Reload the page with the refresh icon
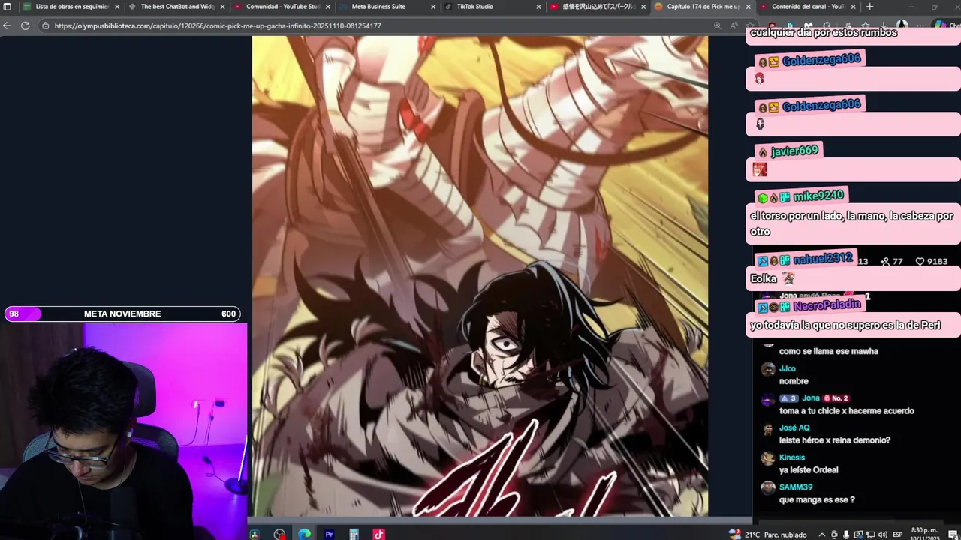This screenshot has height=540, width=961. tap(25, 25)
